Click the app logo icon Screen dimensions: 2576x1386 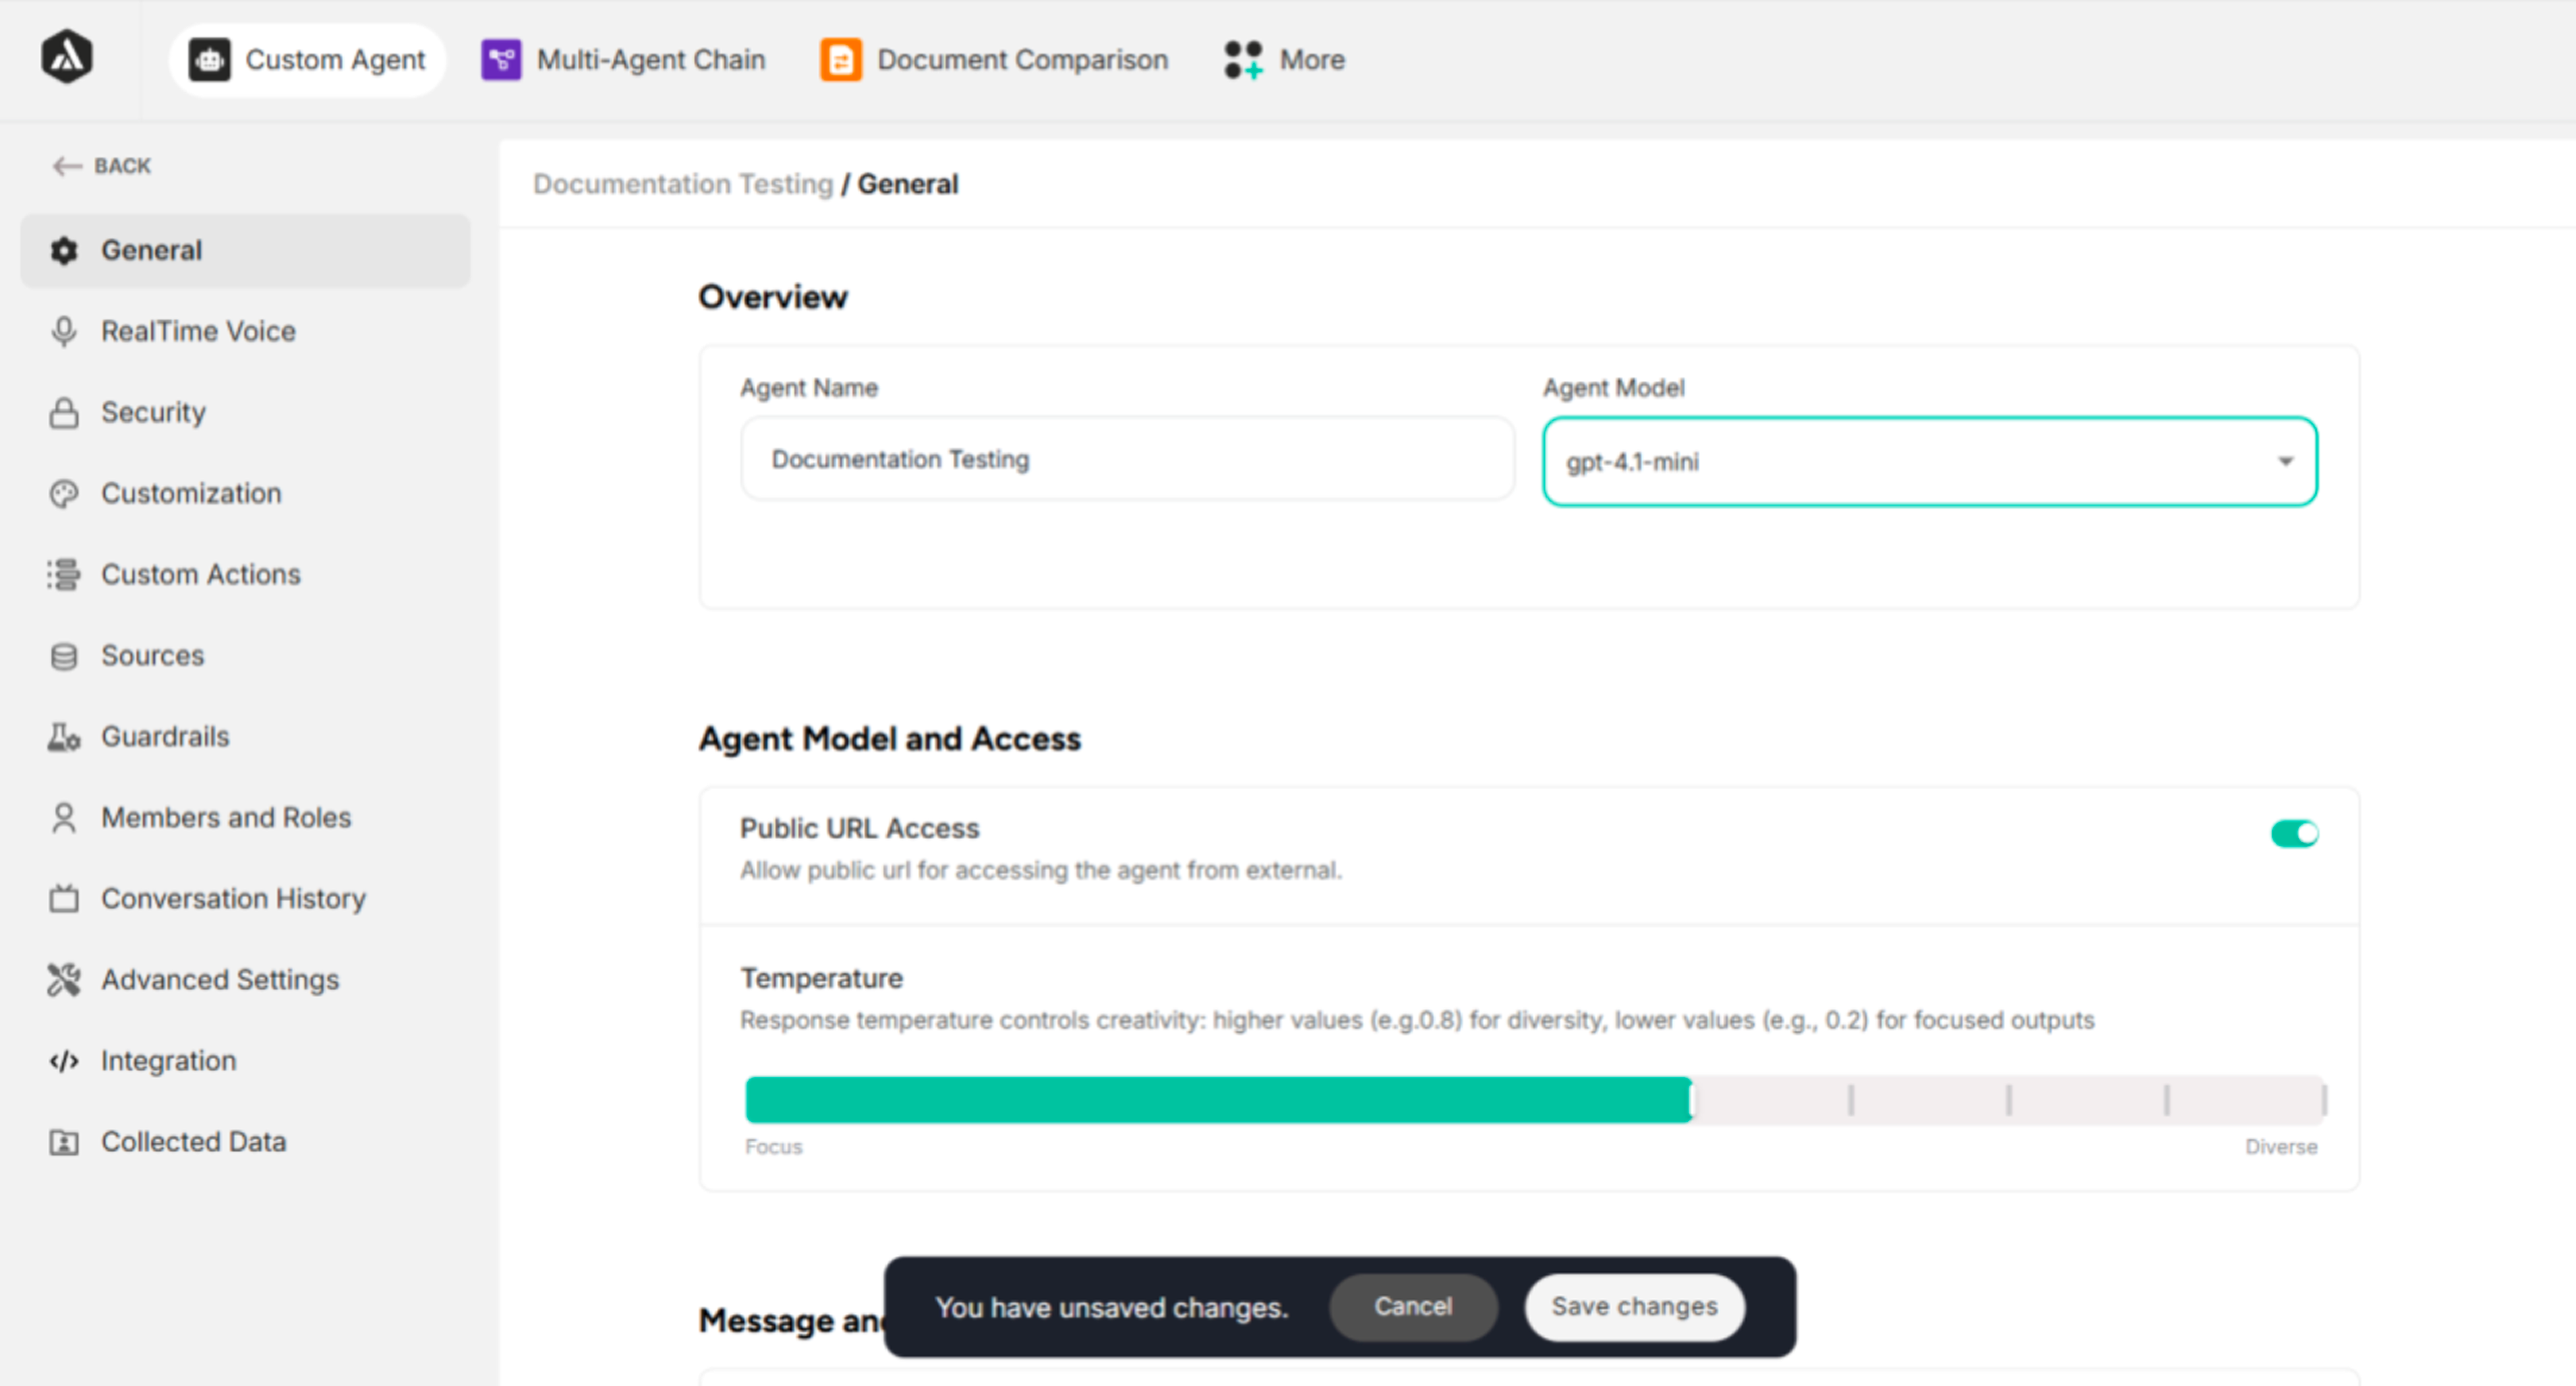pos(67,57)
